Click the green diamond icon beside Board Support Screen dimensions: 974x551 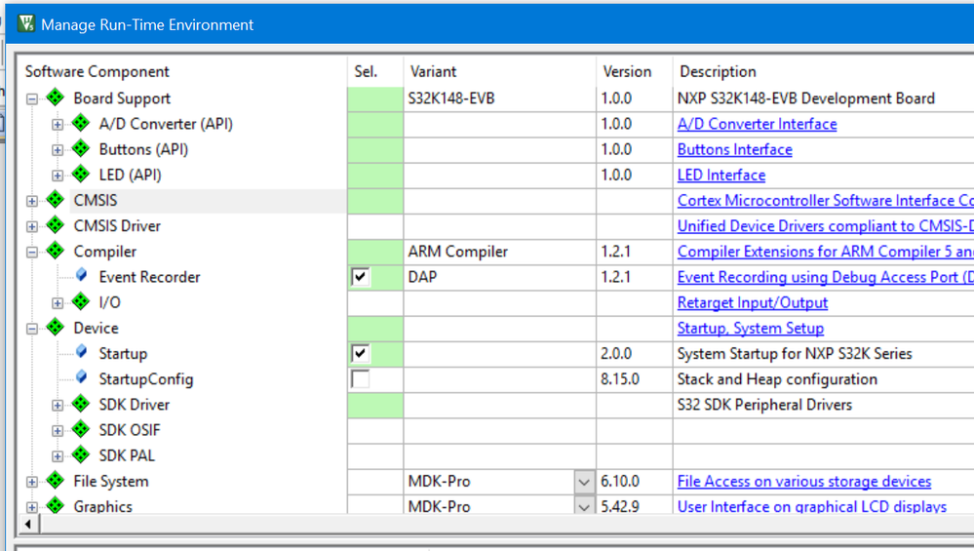pyautogui.click(x=56, y=98)
